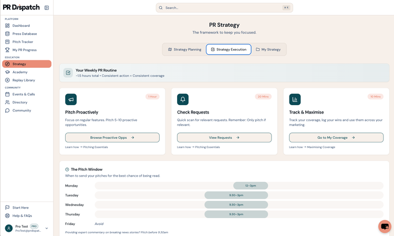Viewport: 394px width, 236px height.
Task: Click Monday's 12–3pm pitch window bar
Action: click(251, 186)
